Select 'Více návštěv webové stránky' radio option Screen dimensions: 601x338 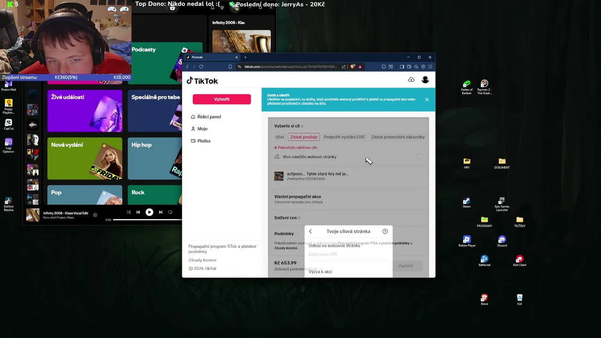coord(419,156)
